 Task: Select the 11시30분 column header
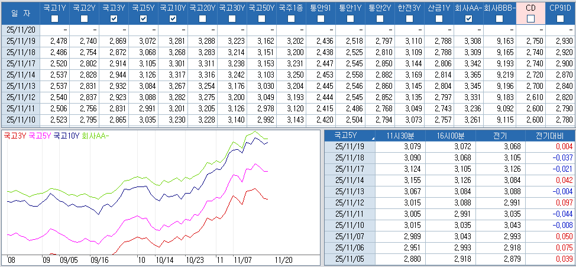click(402, 135)
